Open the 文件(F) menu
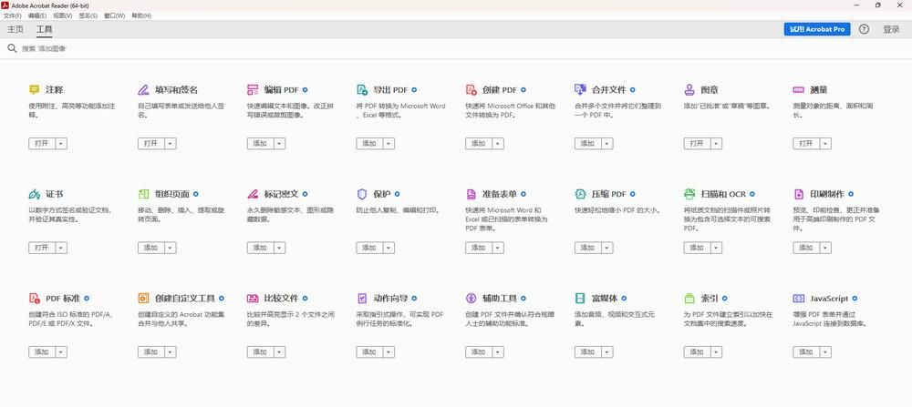This screenshot has width=912, height=407. pos(12,15)
